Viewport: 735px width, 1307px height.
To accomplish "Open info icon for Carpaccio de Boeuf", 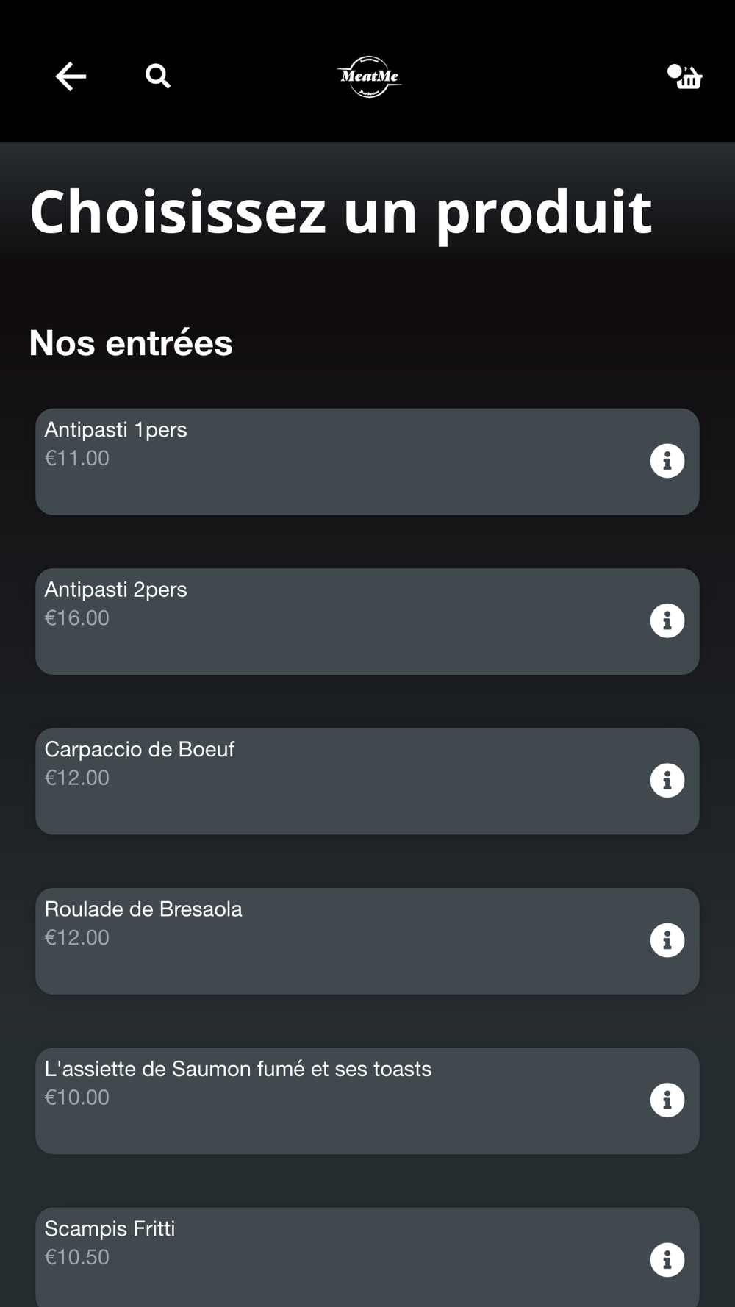I will coord(667,780).
